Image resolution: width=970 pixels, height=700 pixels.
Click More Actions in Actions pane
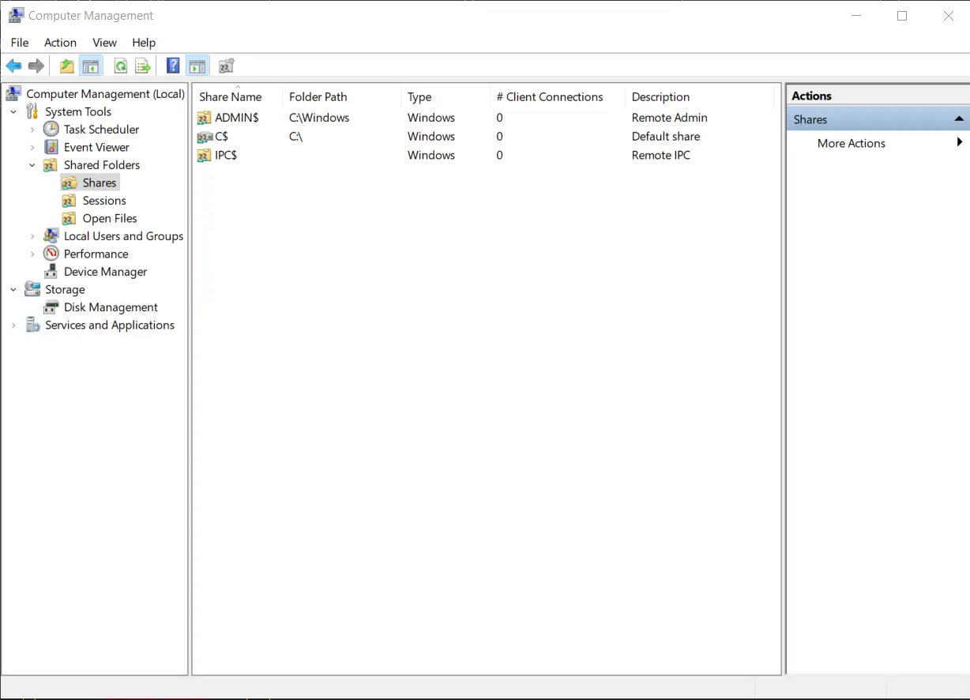coord(851,143)
